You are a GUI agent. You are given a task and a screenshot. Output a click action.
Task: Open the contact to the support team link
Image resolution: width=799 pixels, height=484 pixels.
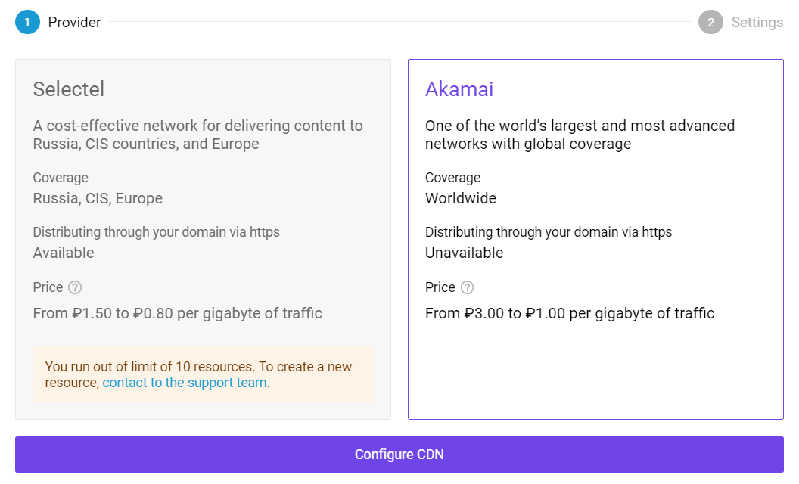tap(185, 383)
